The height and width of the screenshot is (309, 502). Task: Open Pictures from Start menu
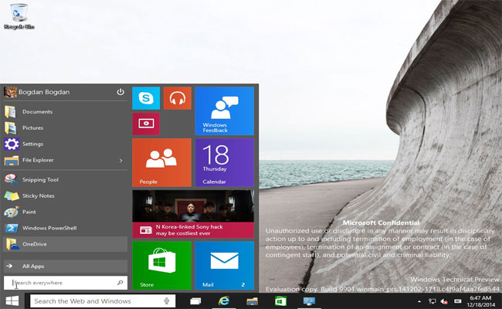(x=66, y=127)
